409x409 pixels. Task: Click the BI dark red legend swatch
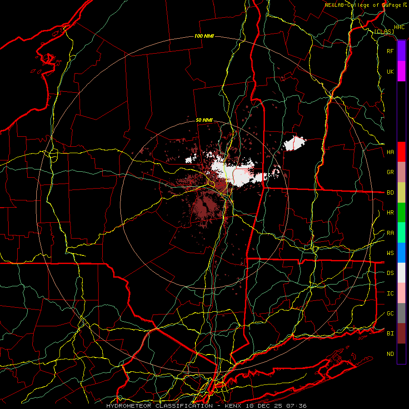(x=401, y=334)
